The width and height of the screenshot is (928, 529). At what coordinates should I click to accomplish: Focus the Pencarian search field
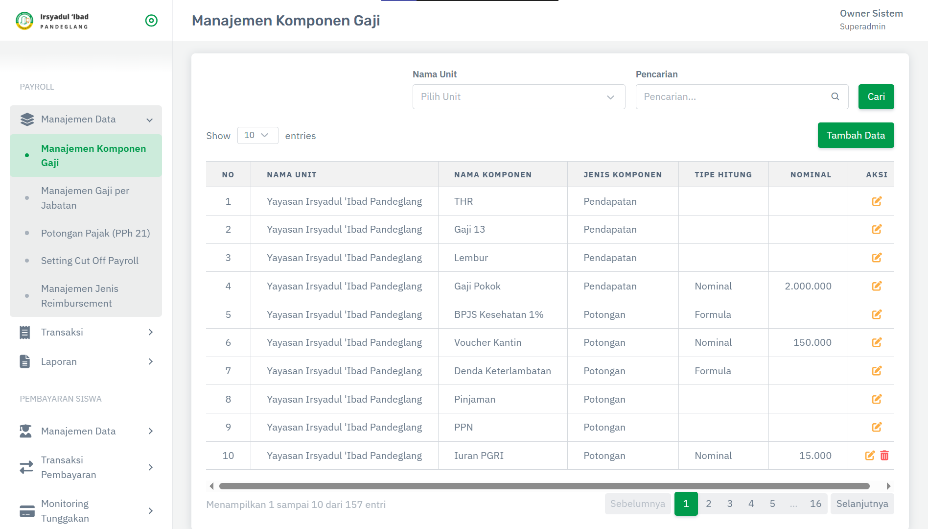tap(742, 96)
